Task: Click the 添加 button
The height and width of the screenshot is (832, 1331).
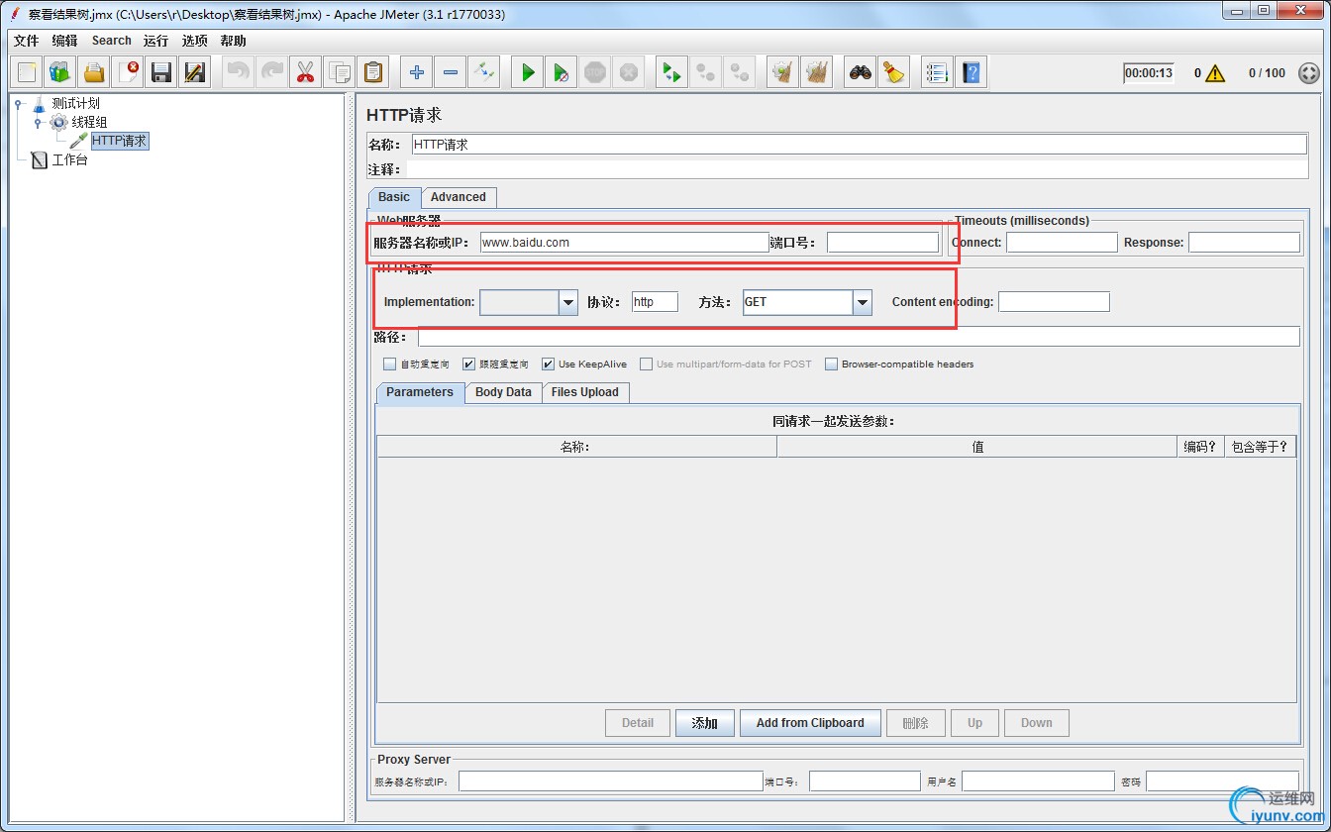Action: point(704,723)
